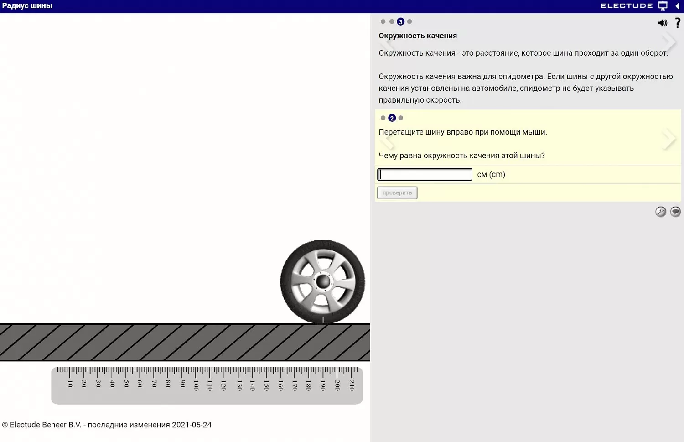Screen dimensions: 684x442
Task: Click the tire wheel on the road
Action: 322,282
